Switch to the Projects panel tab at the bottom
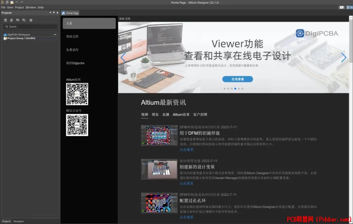 click(6, 221)
